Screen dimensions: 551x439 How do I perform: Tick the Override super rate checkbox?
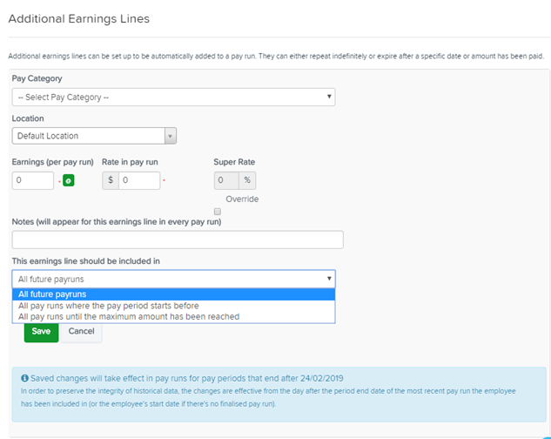point(218,212)
